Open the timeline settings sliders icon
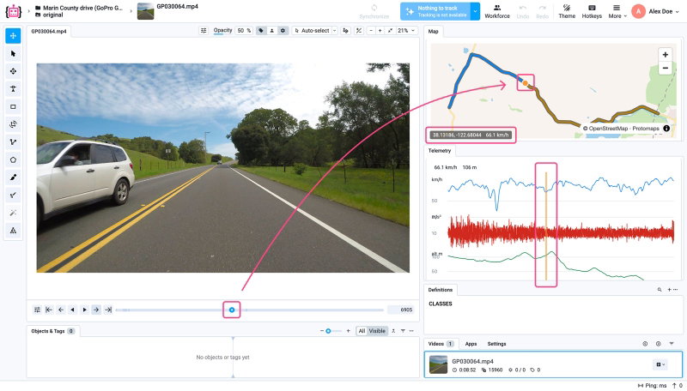Screen dimensions: 687x391 click(37, 310)
